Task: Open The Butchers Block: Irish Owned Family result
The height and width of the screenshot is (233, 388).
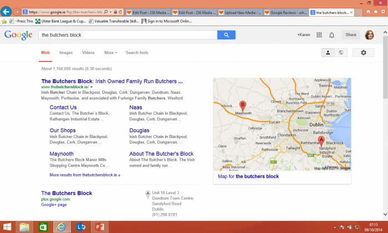Action: tap(112, 81)
